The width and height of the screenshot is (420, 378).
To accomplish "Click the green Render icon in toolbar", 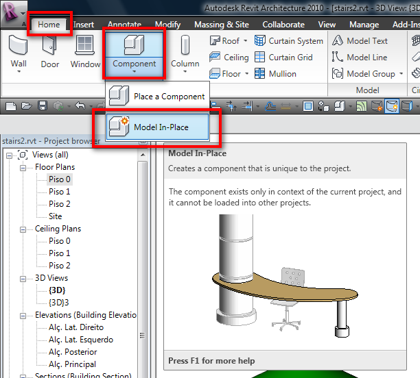I will pos(362,106).
